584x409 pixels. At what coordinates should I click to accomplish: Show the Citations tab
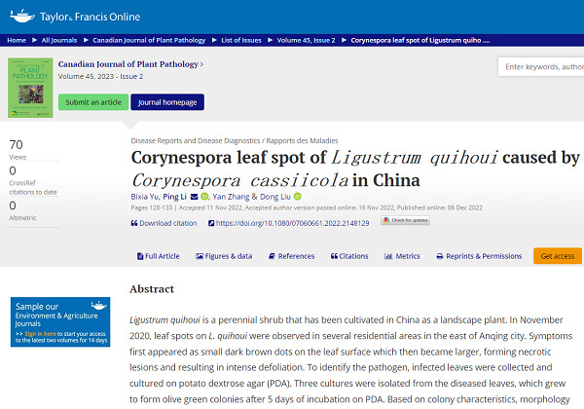[348, 256]
